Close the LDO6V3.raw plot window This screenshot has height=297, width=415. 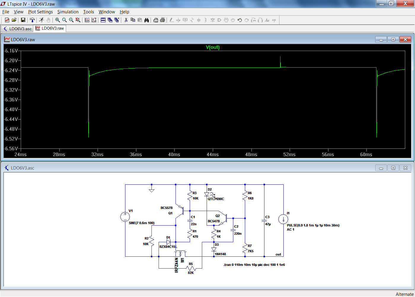[405, 40]
